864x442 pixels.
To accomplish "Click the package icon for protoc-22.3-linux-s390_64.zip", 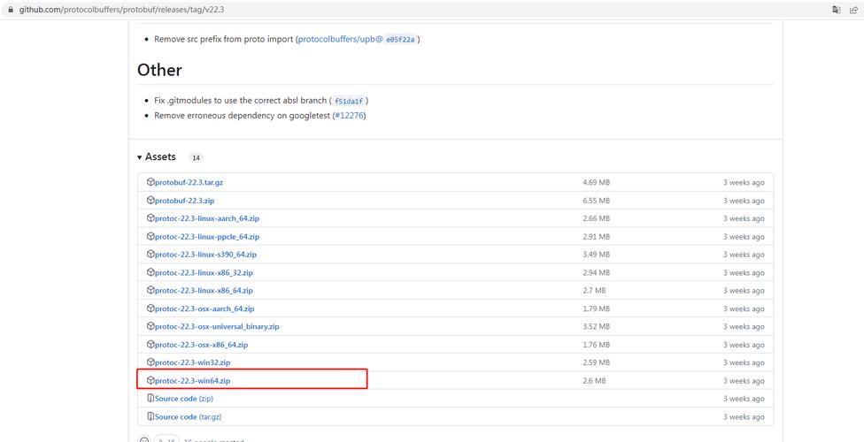I will (150, 255).
